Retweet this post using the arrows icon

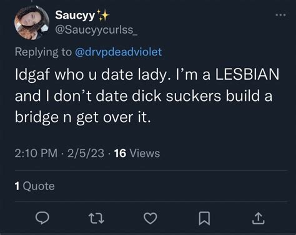[96, 219]
